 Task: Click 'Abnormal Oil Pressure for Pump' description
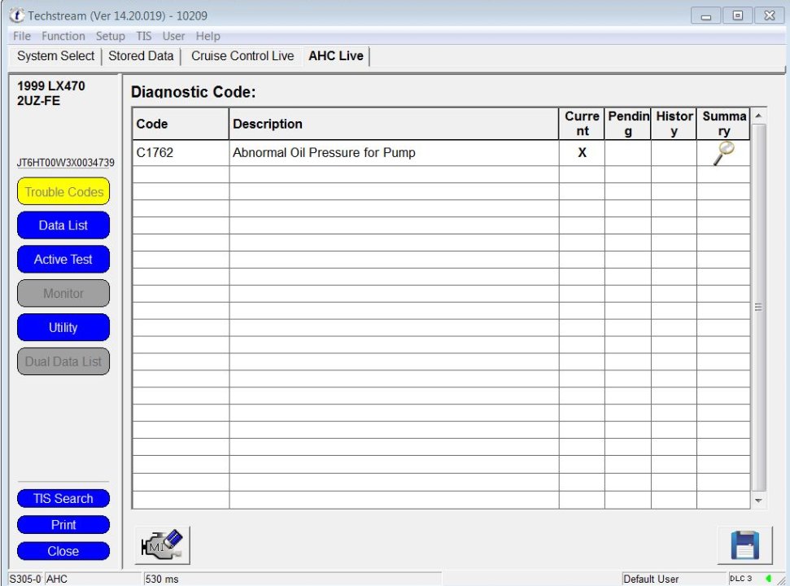324,153
